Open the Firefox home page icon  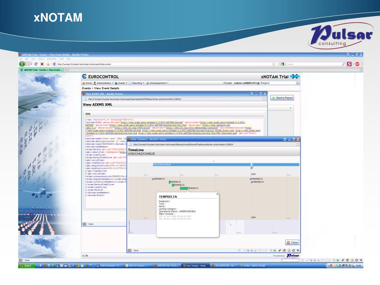48,64
